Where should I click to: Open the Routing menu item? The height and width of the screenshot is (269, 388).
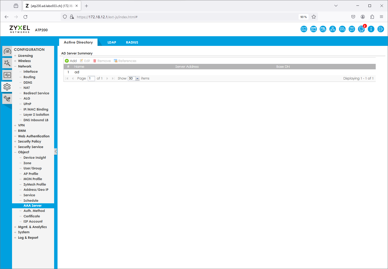(x=29, y=77)
